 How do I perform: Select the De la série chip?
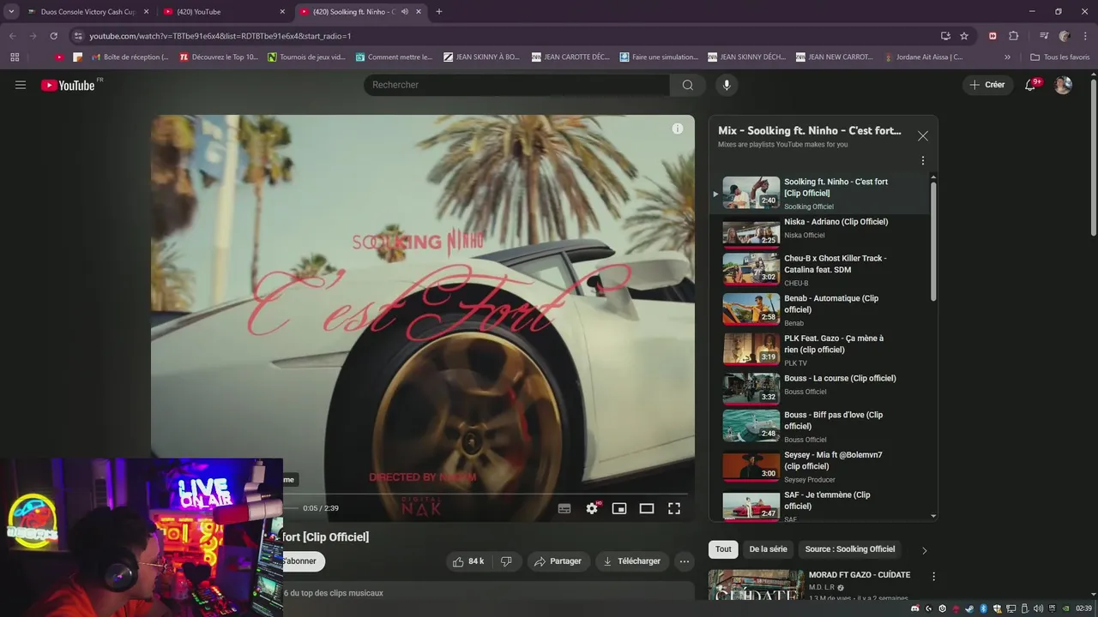click(x=768, y=549)
